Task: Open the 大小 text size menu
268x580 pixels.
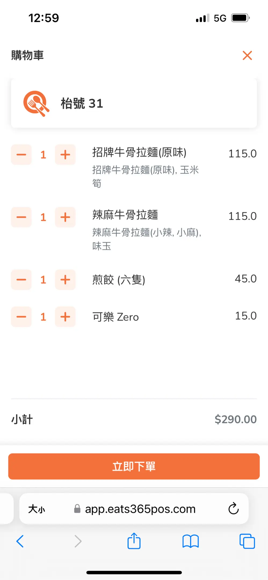Action: tap(37, 509)
